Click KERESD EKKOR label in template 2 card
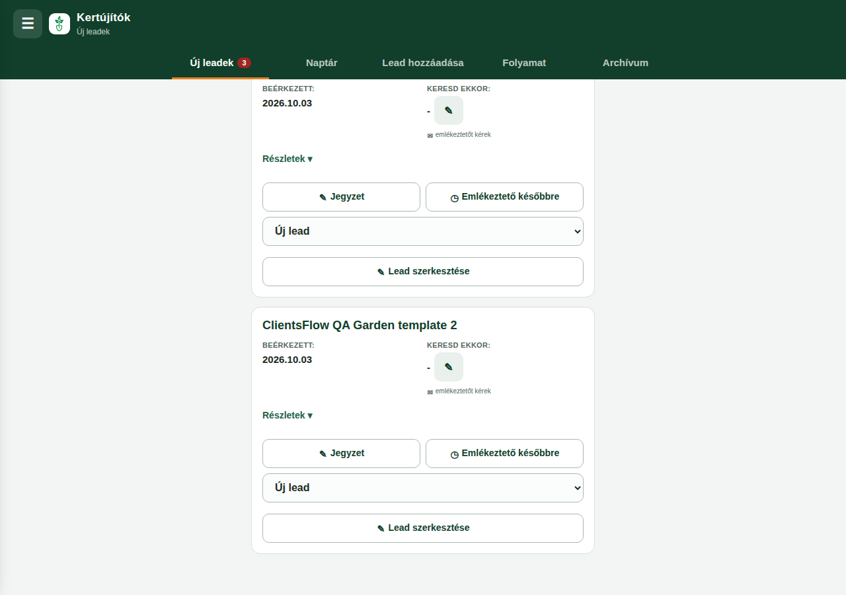846x595 pixels. (x=459, y=345)
